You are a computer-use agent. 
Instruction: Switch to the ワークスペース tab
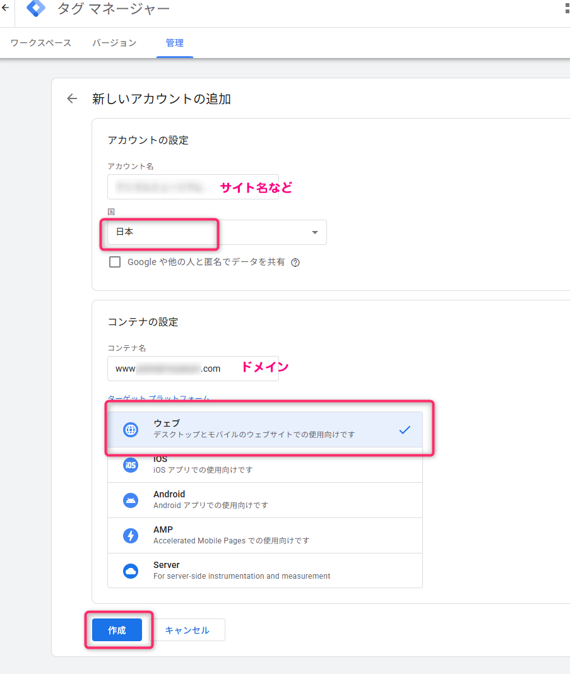pos(41,43)
